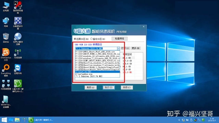Screen dimensions: 219x123
Task: Launch the 世界之窗浏览器 browser icon
Action: click(18, 39)
